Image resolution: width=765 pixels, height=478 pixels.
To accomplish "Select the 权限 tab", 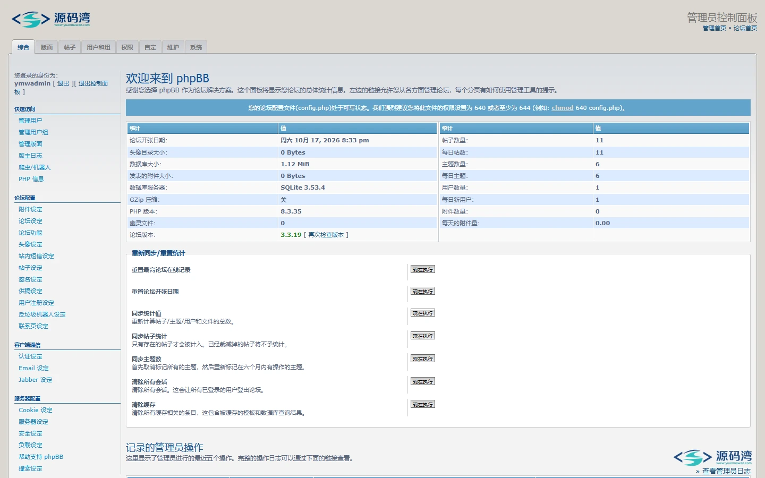I will pos(127,47).
